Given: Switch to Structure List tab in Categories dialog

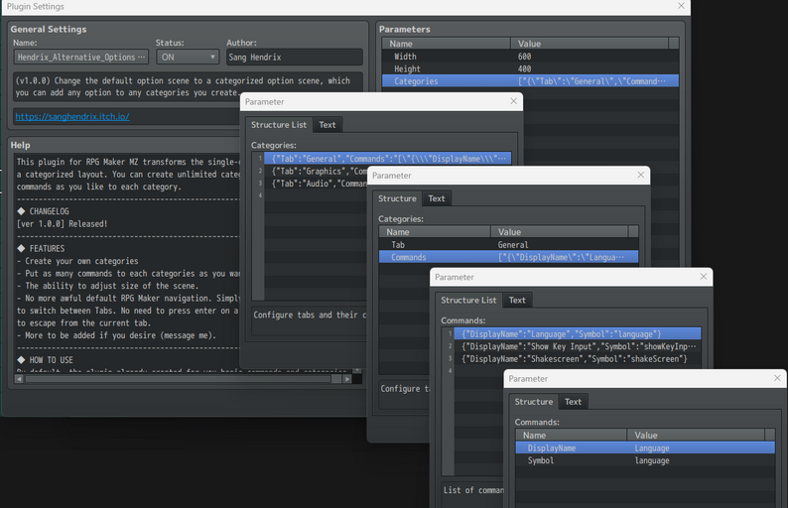Looking at the screenshot, I should coord(279,125).
